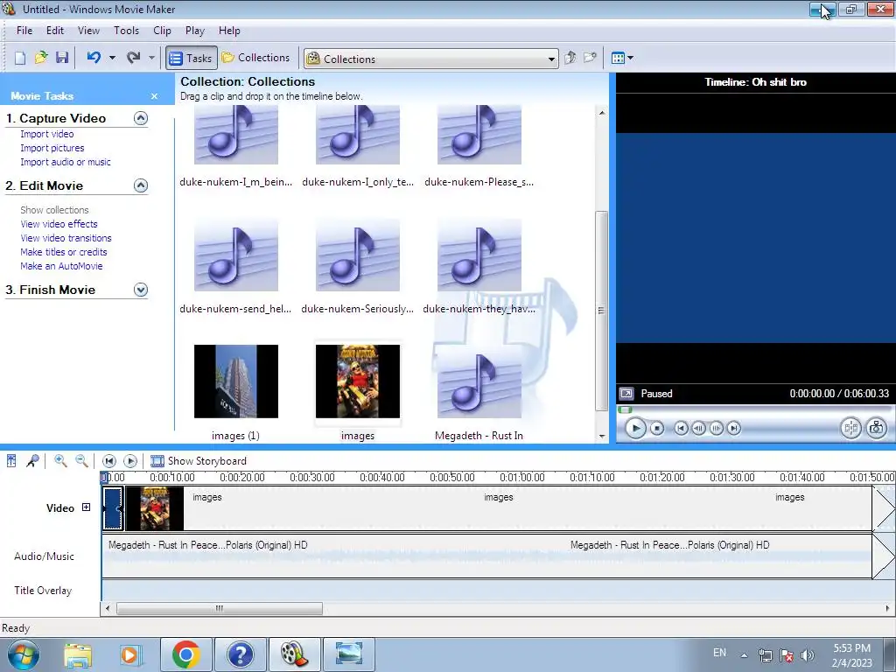Select the duke-nukem-Please_s audio clip

(x=479, y=146)
